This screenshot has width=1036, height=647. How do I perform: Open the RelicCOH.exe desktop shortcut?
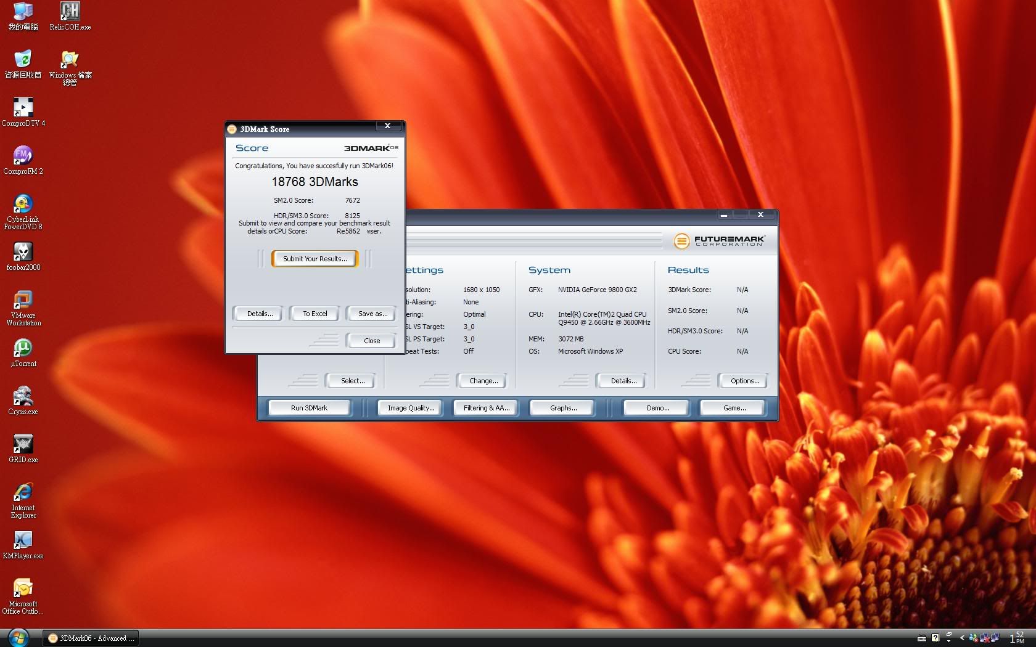coord(70,16)
